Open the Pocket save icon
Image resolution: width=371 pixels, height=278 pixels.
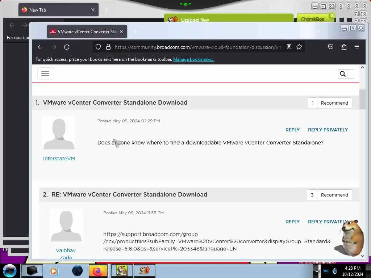pyautogui.click(x=330, y=47)
